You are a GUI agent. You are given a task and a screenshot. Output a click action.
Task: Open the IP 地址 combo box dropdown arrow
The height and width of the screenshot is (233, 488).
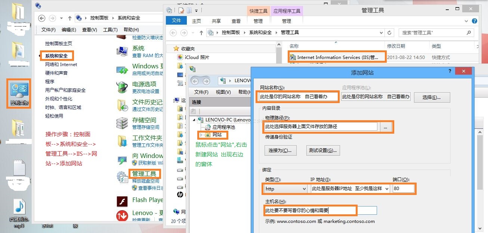click(386, 189)
